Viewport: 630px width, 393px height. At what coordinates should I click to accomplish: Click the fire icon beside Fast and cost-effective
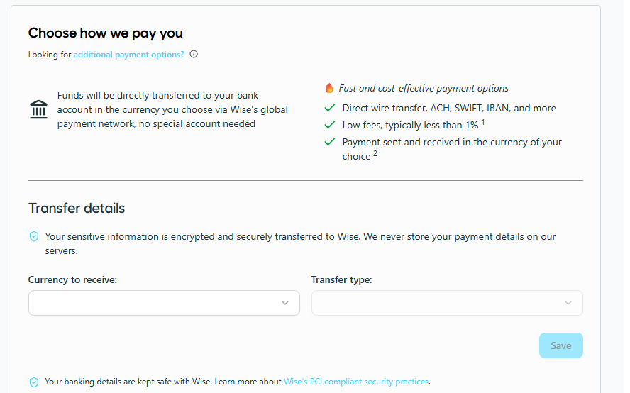329,89
